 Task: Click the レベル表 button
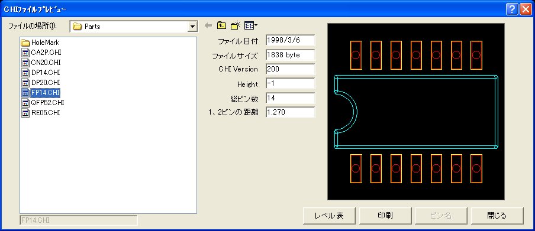(329, 215)
